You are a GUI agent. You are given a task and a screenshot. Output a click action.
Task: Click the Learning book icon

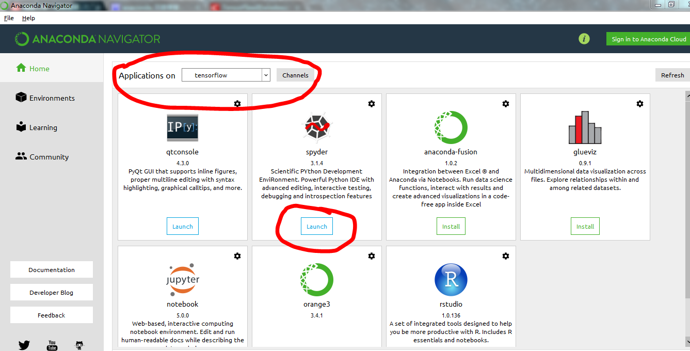coord(21,127)
